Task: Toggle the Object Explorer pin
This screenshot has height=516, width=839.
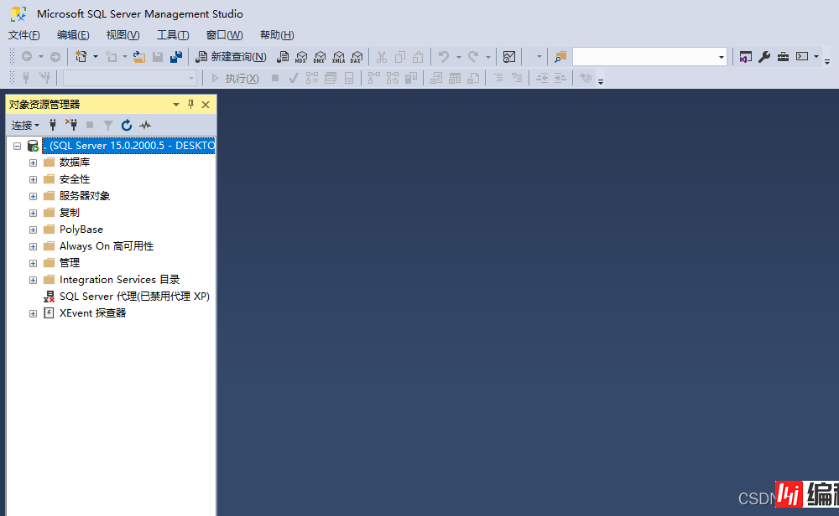Action: click(x=190, y=104)
